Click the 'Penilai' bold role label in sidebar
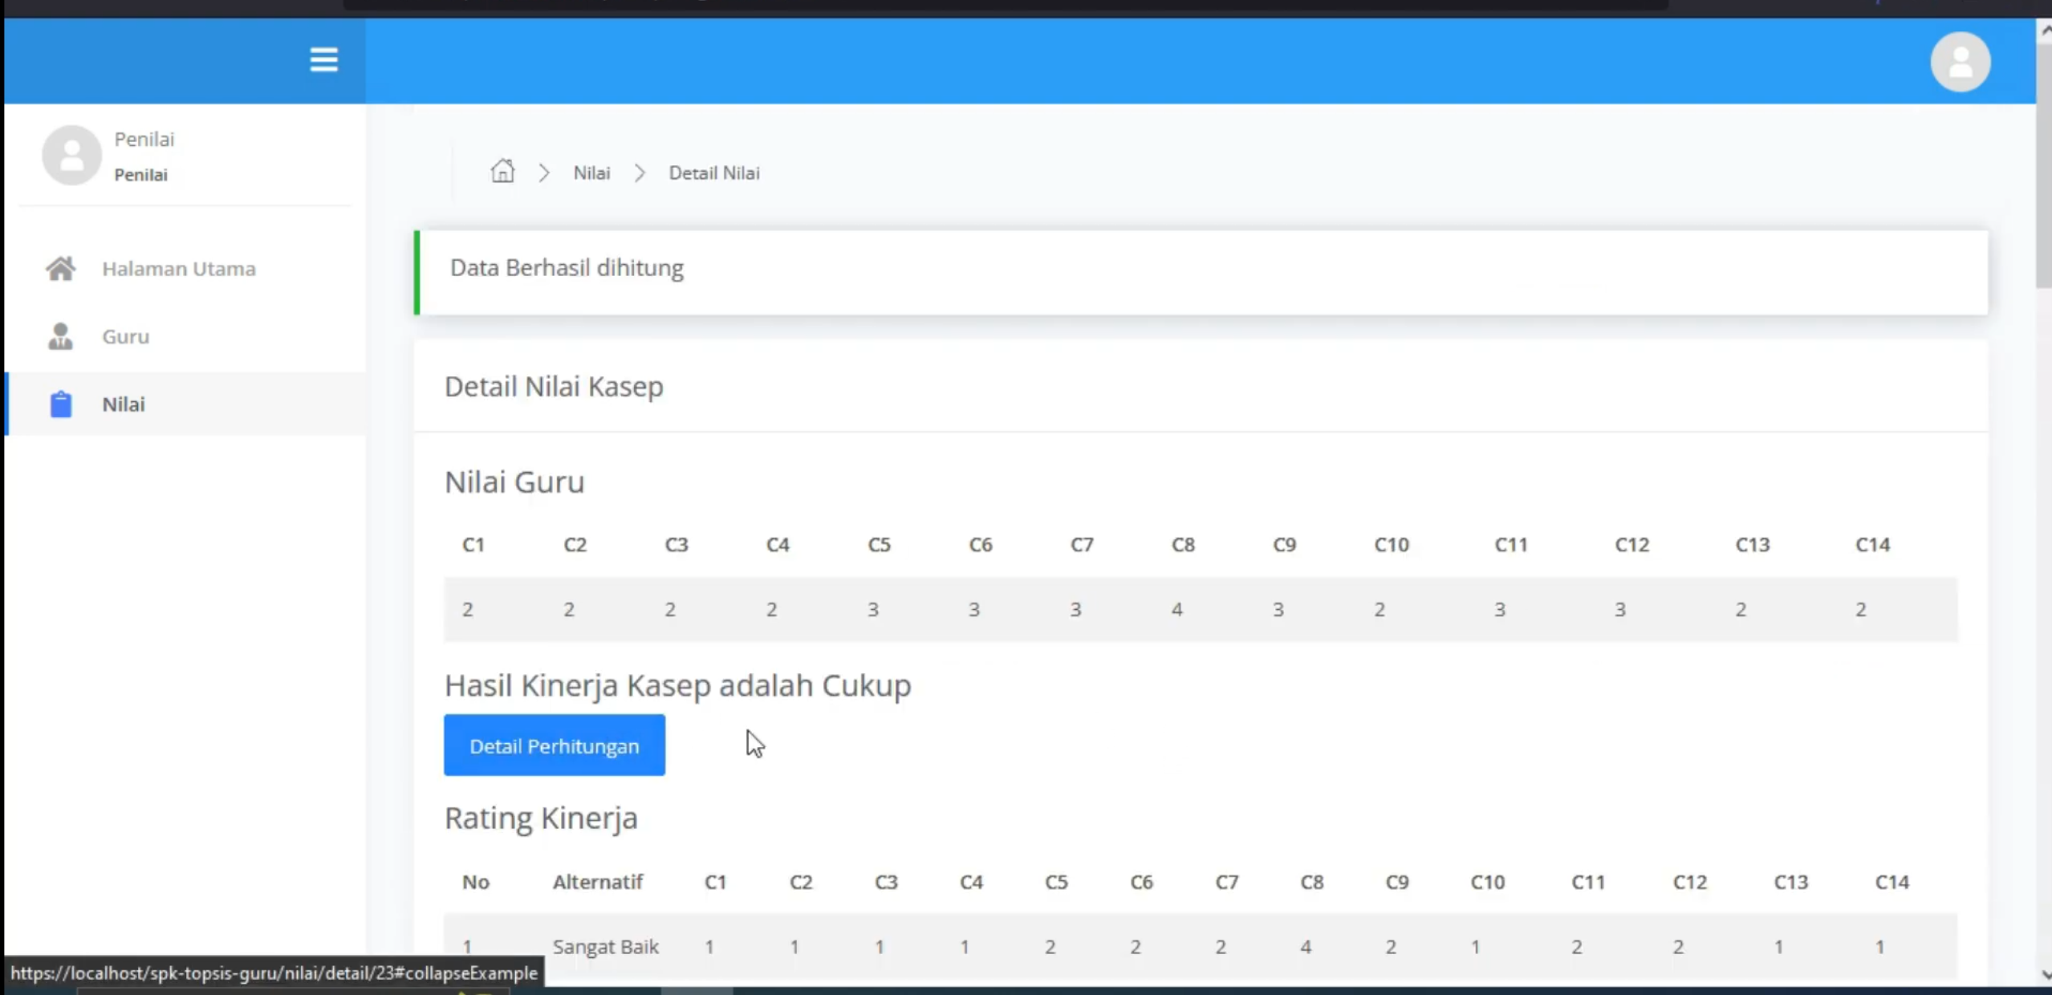 140,175
